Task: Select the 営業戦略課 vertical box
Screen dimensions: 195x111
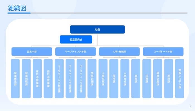Action: [x=26, y=79]
